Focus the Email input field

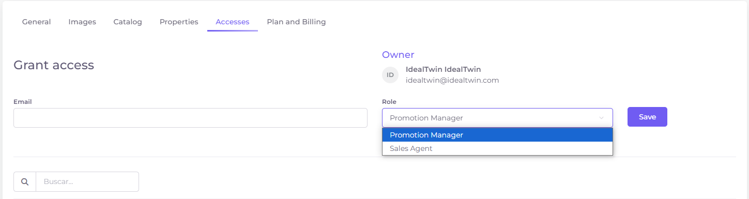coord(190,118)
